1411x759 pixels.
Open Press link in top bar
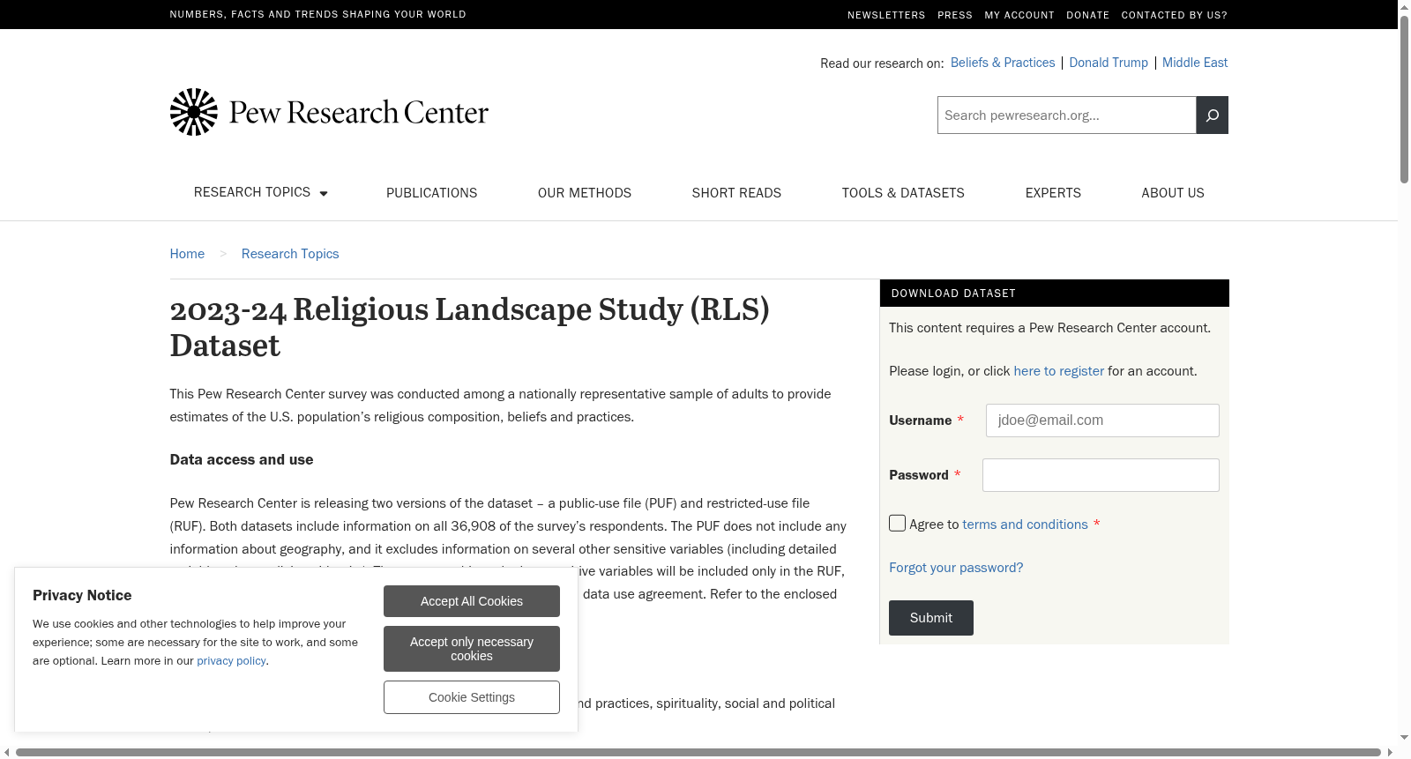(955, 15)
